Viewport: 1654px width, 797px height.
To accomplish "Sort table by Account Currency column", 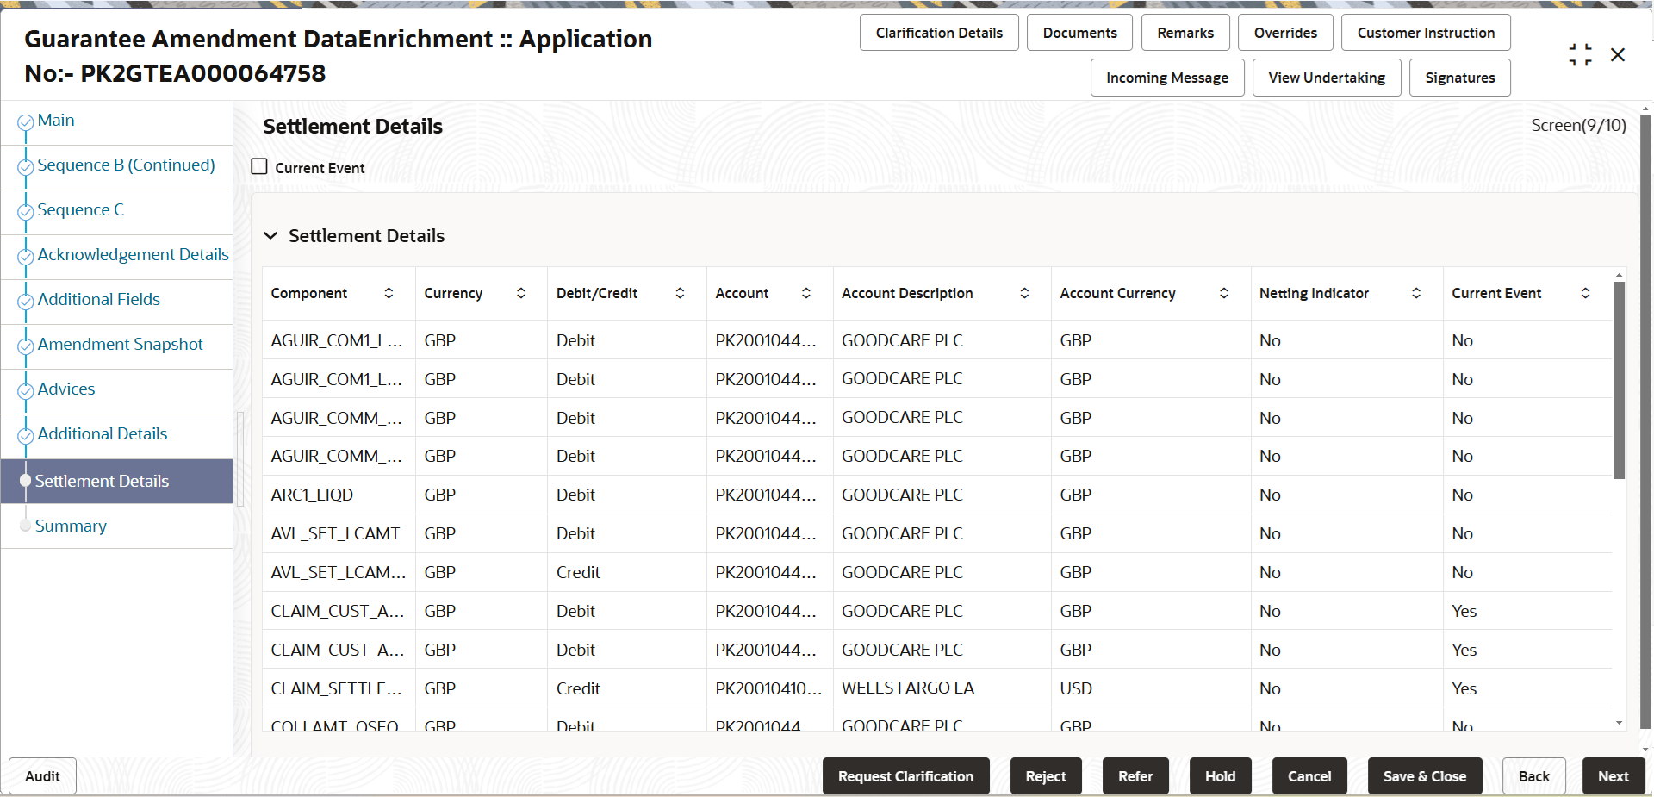I will coord(1224,293).
